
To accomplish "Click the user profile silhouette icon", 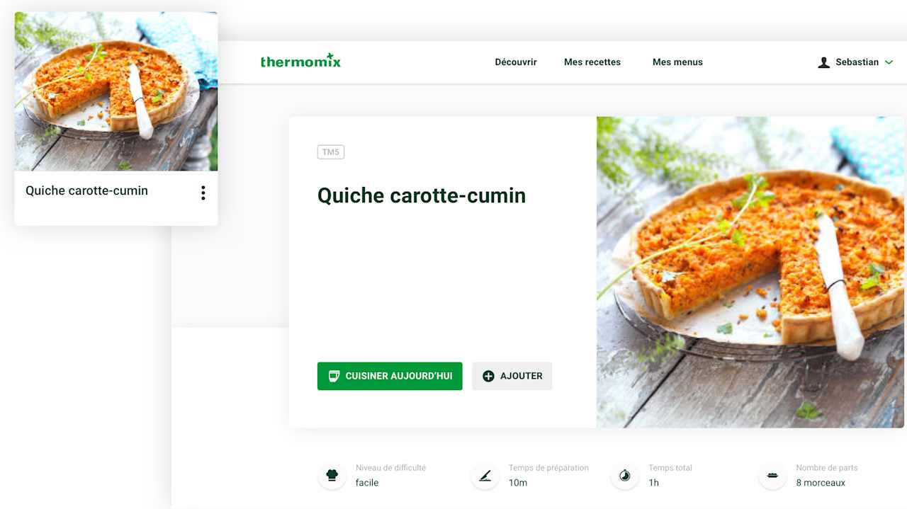I will pyautogui.click(x=823, y=62).
